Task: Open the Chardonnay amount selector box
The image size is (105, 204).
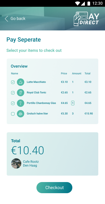Action: [73, 103]
